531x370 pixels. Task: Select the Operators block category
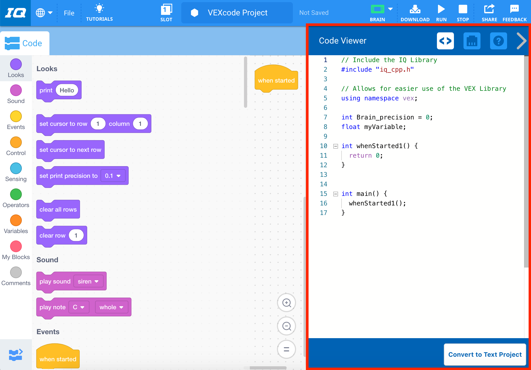[16, 195]
